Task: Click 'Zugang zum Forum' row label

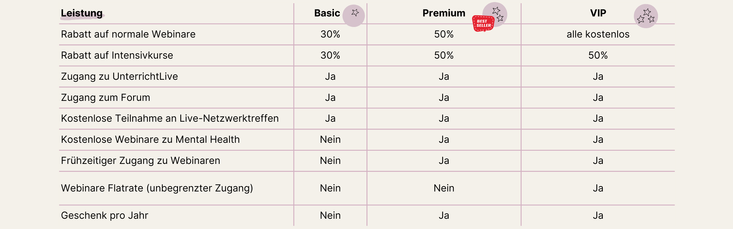Action: [x=106, y=98]
